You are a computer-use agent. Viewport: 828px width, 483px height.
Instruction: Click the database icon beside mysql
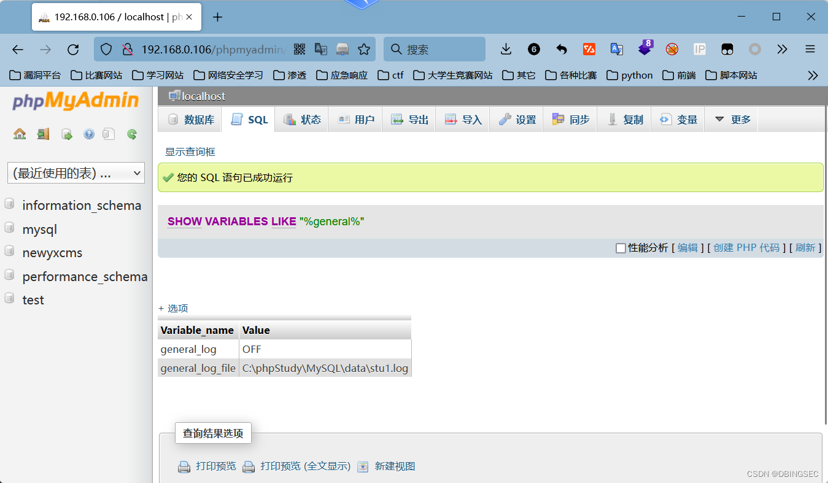(x=9, y=228)
